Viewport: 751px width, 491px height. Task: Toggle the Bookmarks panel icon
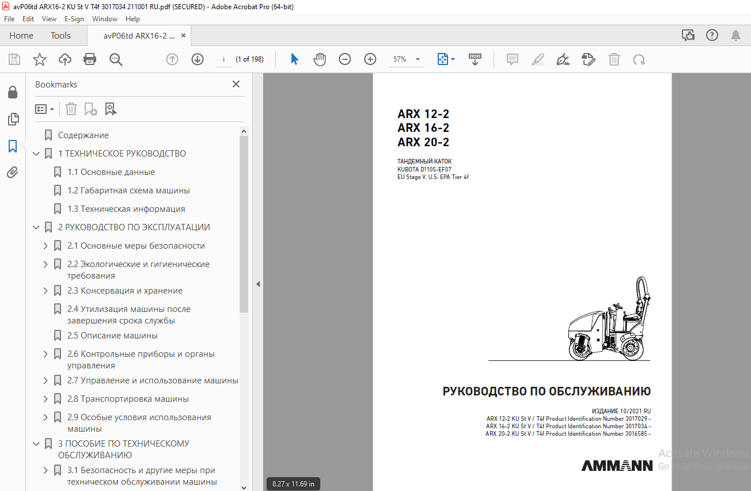point(13,146)
